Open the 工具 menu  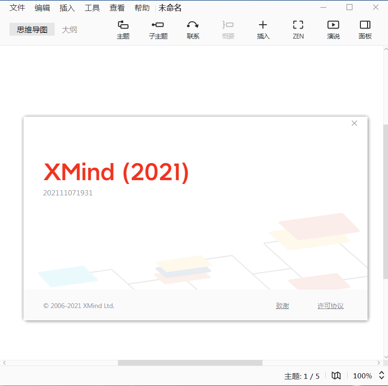(x=92, y=8)
